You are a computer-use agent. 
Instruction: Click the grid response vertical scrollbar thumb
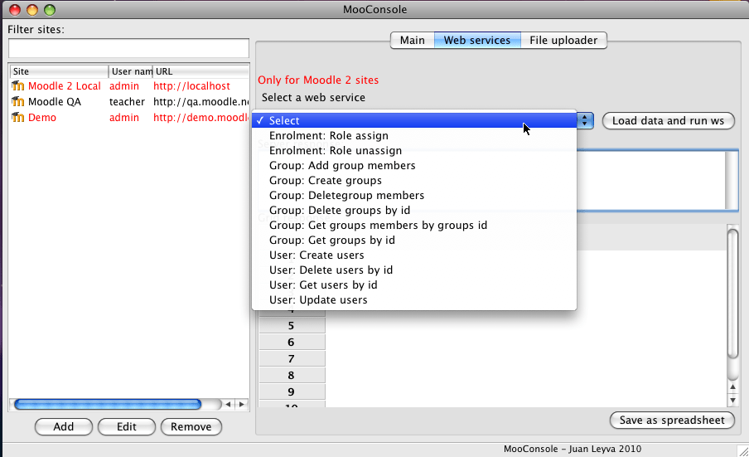click(732, 293)
